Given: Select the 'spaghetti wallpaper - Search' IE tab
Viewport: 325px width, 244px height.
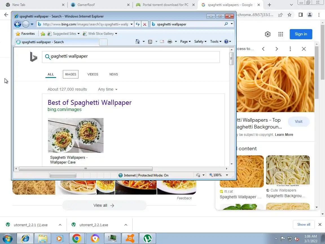Looking at the screenshot, I should (56, 42).
